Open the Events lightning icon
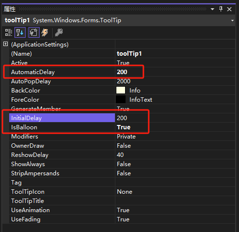The width and height of the screenshot is (239, 232). (45, 32)
